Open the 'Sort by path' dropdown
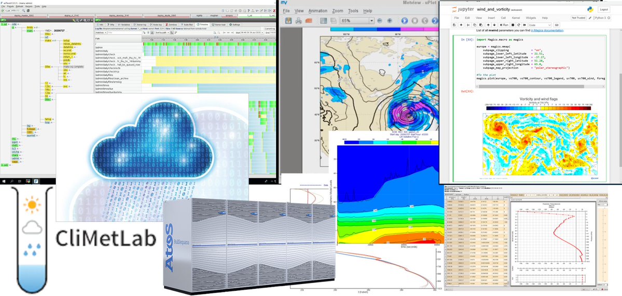The height and width of the screenshot is (296, 622). click(162, 33)
